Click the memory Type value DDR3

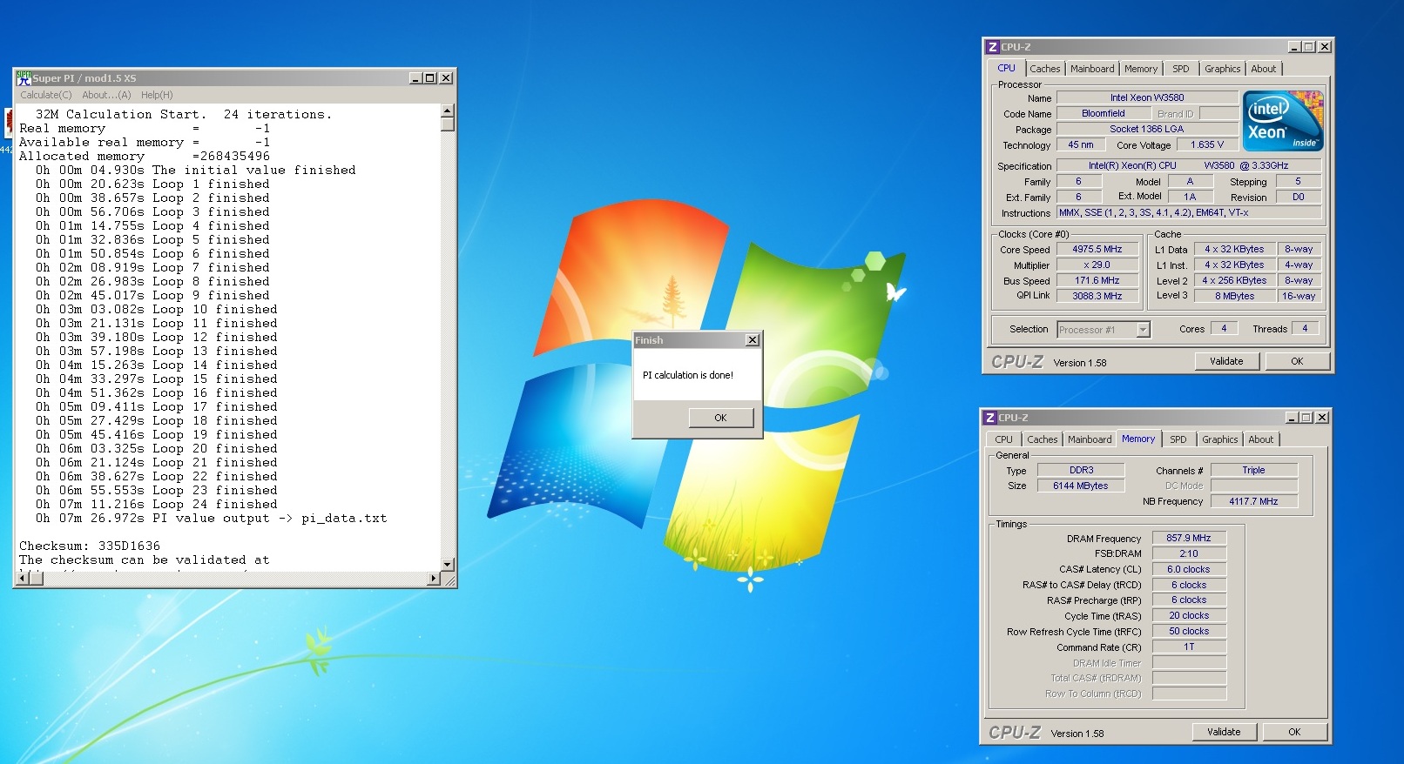pyautogui.click(x=1081, y=471)
